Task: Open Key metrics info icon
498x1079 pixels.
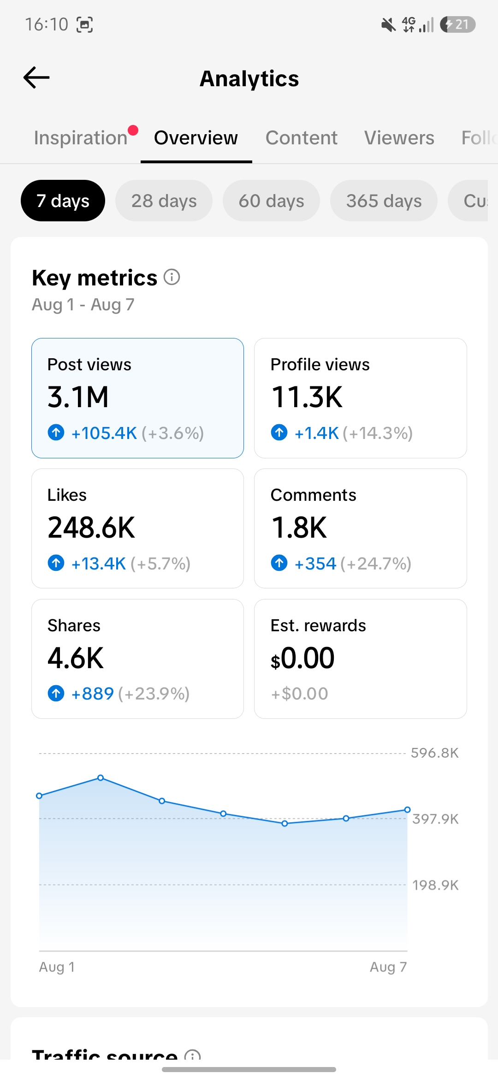Action: coord(172,277)
